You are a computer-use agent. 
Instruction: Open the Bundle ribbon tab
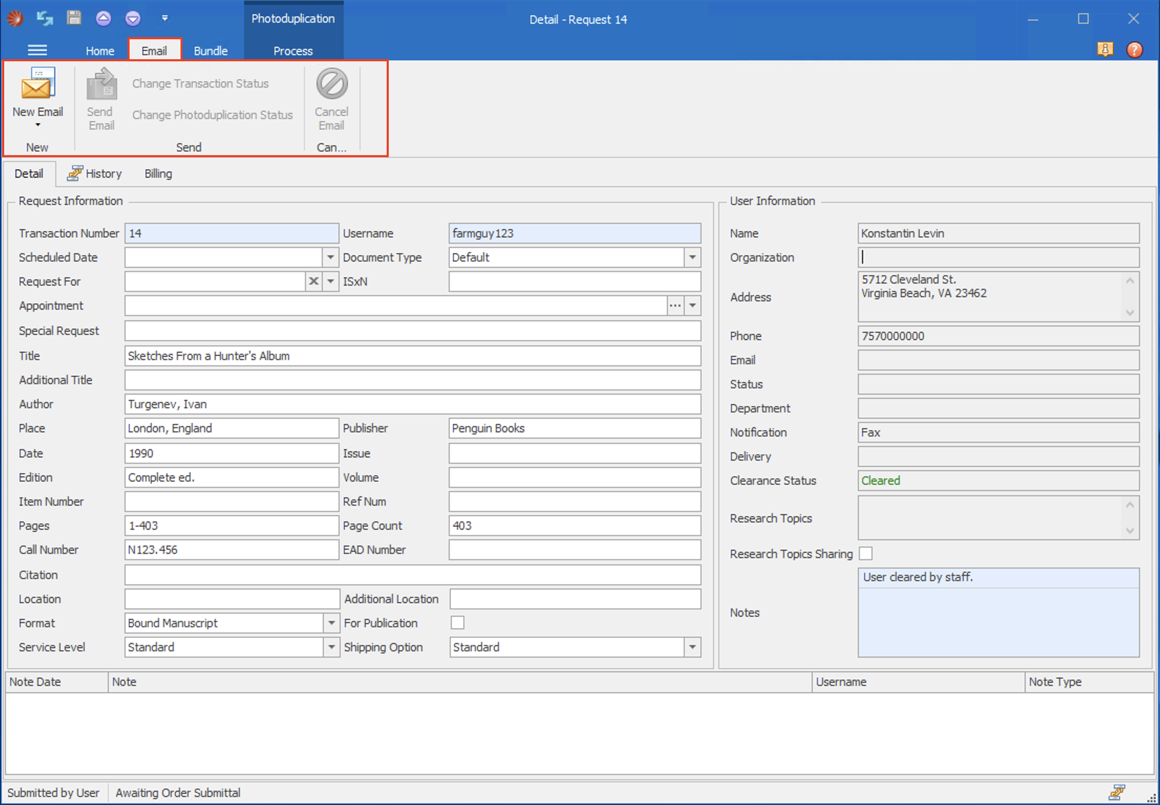point(210,51)
